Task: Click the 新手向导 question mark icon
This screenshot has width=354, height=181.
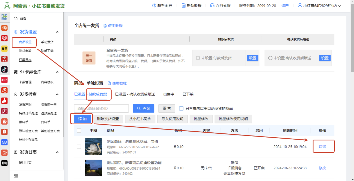Action: point(154,6)
